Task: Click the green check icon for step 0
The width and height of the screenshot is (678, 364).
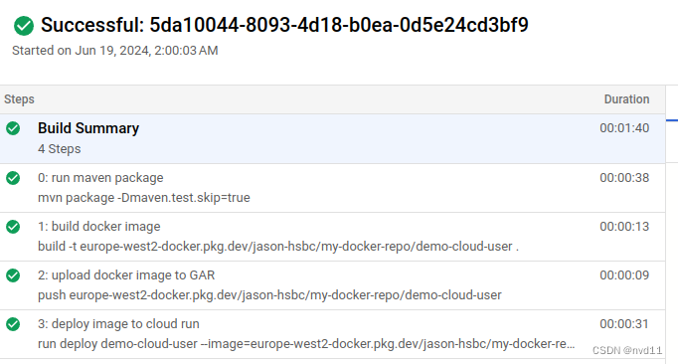Action: [x=13, y=178]
